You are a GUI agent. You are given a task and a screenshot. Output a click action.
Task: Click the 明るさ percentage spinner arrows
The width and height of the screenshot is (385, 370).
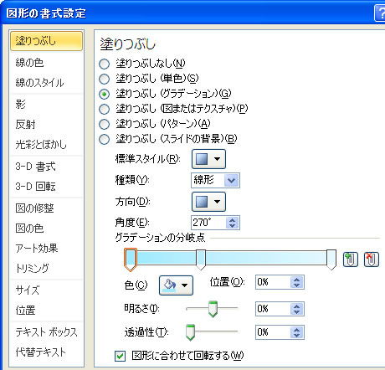(296, 309)
